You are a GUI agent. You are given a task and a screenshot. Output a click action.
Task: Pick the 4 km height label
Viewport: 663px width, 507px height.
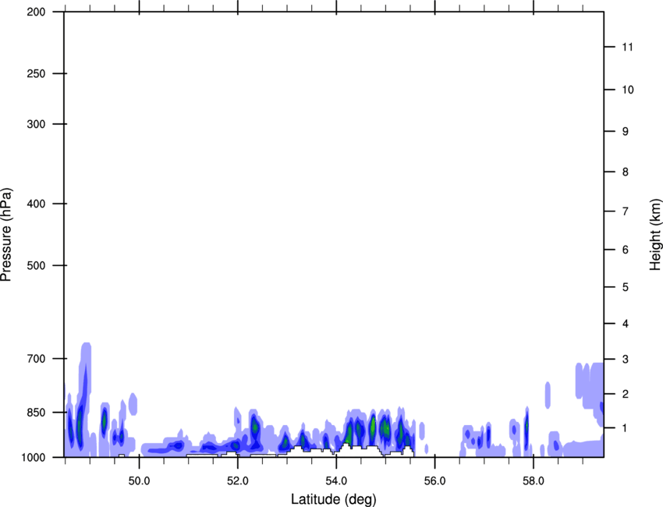(625, 324)
